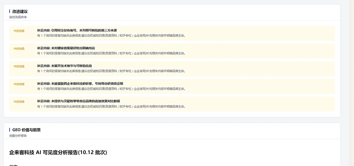Click 中优先级 tag beside 灵犀智擎 suggestion
The height and width of the screenshot is (166, 354).
[19, 102]
